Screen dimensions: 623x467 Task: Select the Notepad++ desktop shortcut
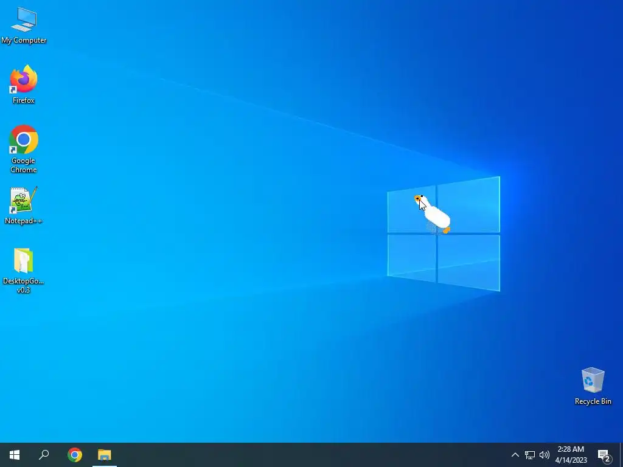coord(24,206)
